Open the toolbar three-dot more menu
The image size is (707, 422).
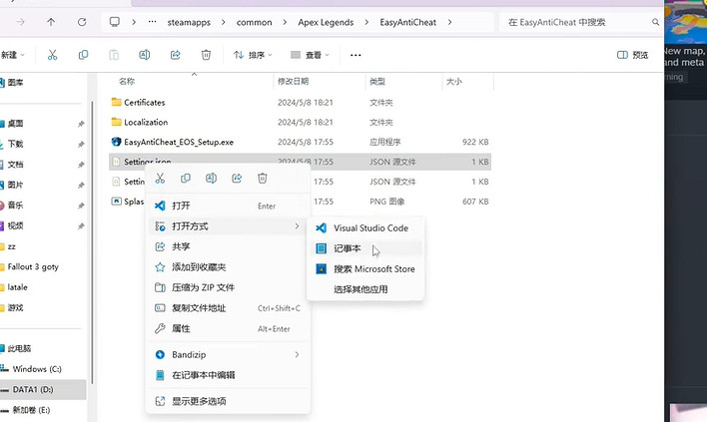click(x=355, y=55)
